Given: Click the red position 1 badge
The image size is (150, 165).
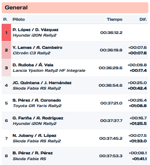Looking at the screenshot, I should click(6, 33).
